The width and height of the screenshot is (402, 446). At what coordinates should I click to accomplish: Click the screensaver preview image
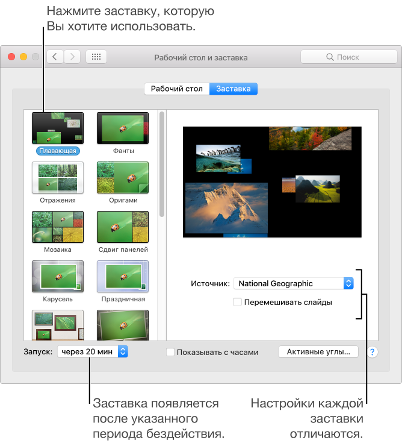coord(272,182)
